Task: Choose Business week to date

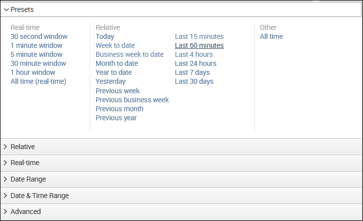Action: 129,54
